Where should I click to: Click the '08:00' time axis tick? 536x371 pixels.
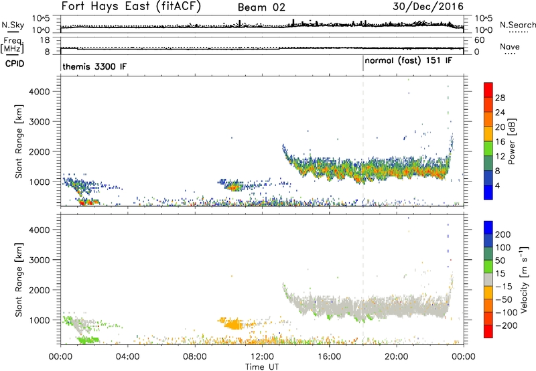195,357
